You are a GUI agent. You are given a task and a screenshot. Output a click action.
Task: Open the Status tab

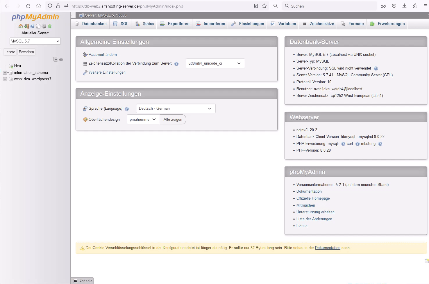tap(144, 24)
